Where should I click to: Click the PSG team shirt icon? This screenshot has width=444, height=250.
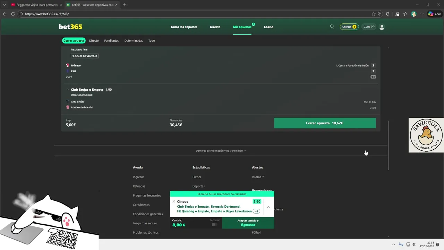coord(68,71)
